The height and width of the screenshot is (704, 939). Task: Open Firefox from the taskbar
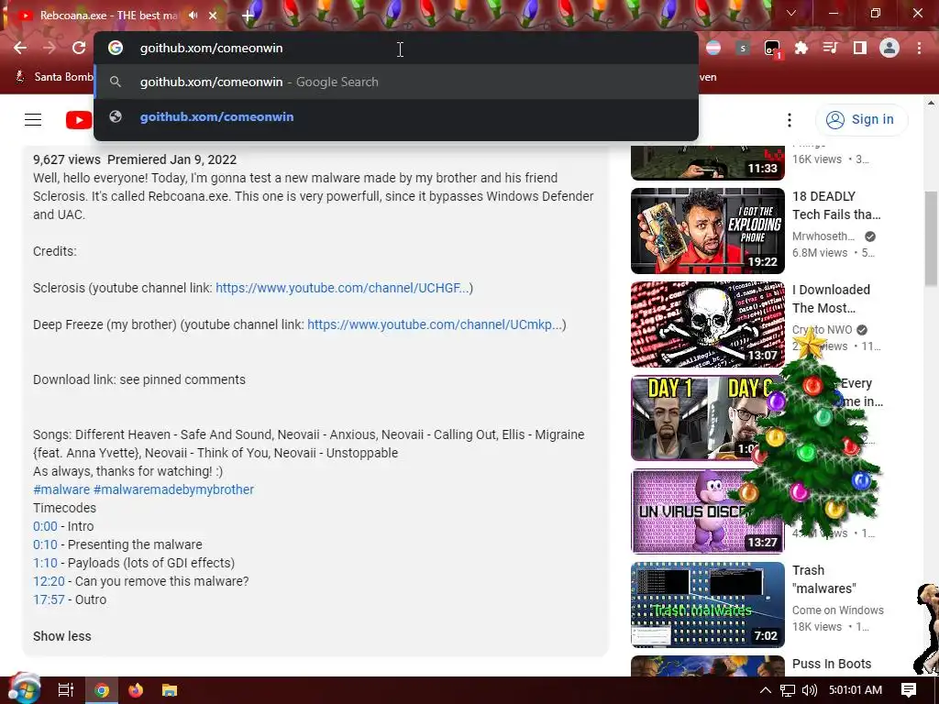click(x=136, y=690)
